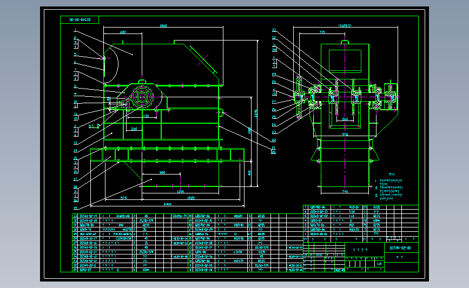The width and height of the screenshot is (469, 288).
Task: Select the 1200 dimension text
Action: pos(180,191)
